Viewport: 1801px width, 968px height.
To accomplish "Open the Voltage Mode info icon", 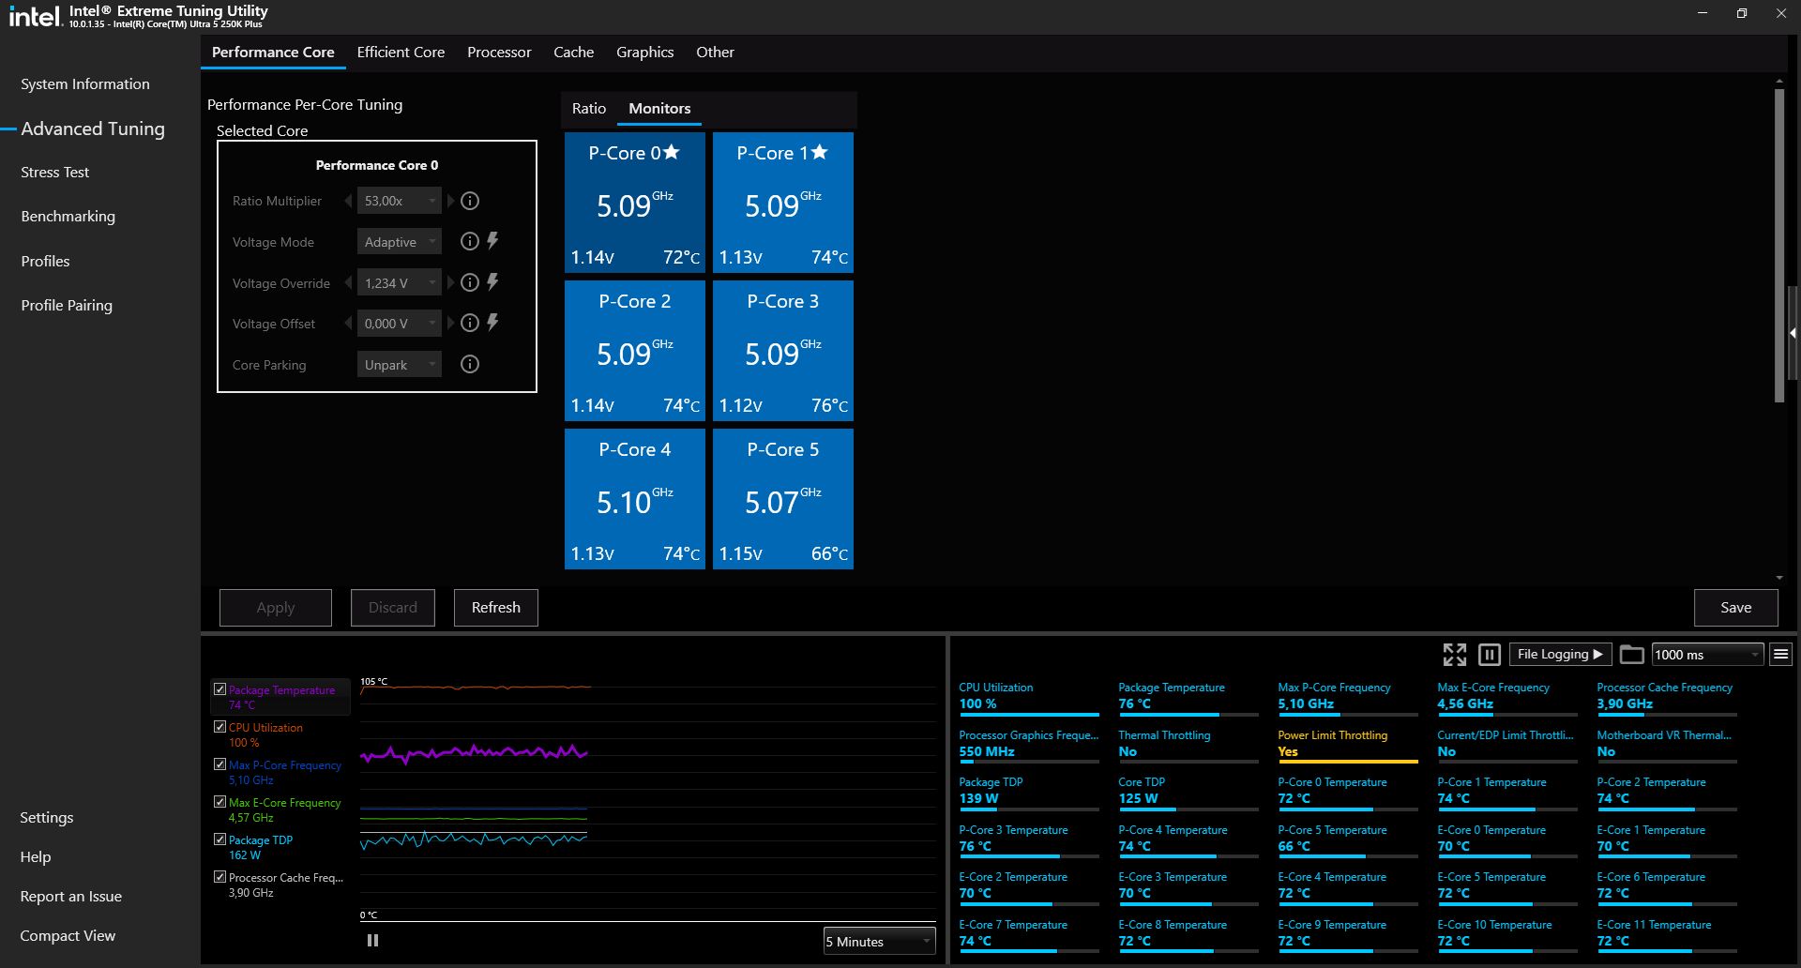I will pyautogui.click(x=470, y=241).
